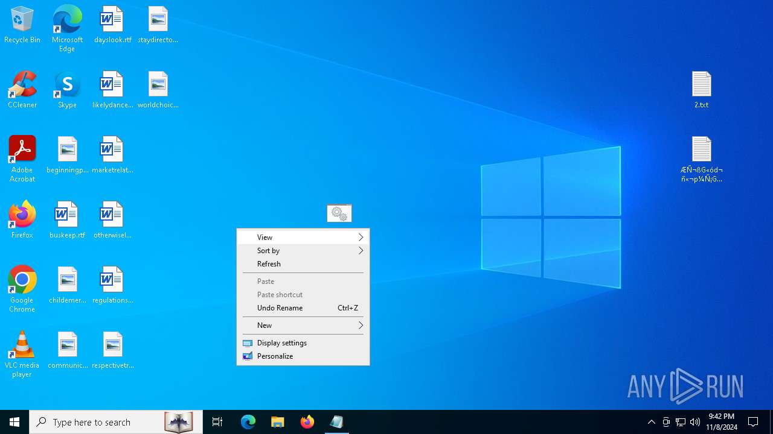Choose Undo Rename in context menu

pyautogui.click(x=303, y=308)
